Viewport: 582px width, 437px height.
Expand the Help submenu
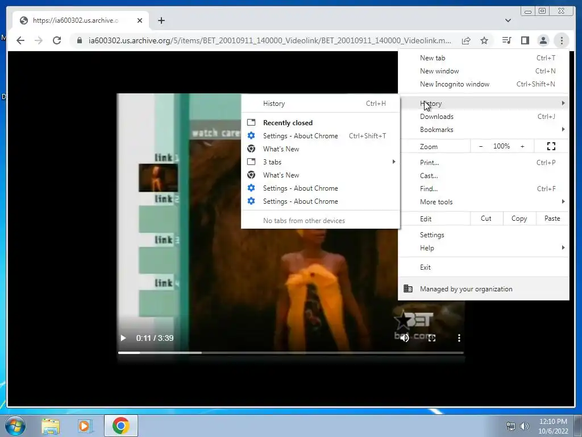coord(484,248)
